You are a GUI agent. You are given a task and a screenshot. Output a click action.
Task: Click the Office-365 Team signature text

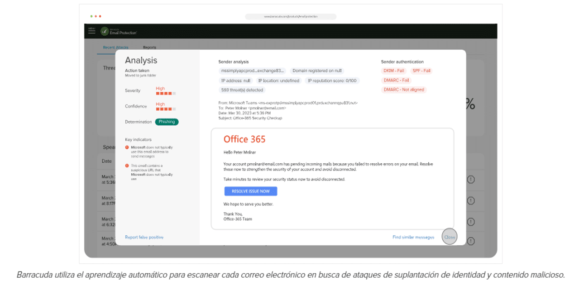(238, 219)
